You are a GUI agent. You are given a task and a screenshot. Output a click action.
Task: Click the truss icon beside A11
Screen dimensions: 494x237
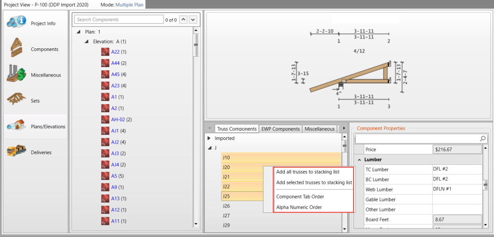(105, 221)
